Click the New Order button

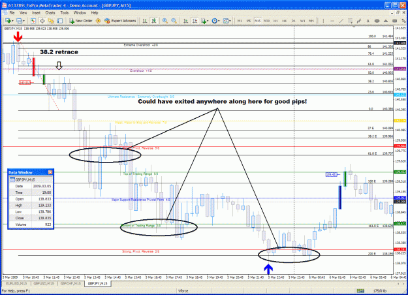pyautogui.click(x=81, y=21)
